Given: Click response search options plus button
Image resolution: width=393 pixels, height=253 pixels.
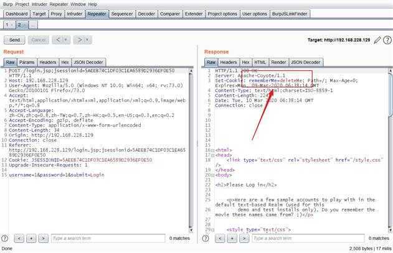Looking at the screenshot, I should [x=232, y=238].
